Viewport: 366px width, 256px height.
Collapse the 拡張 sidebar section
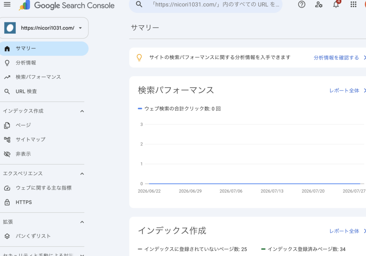tap(82, 222)
